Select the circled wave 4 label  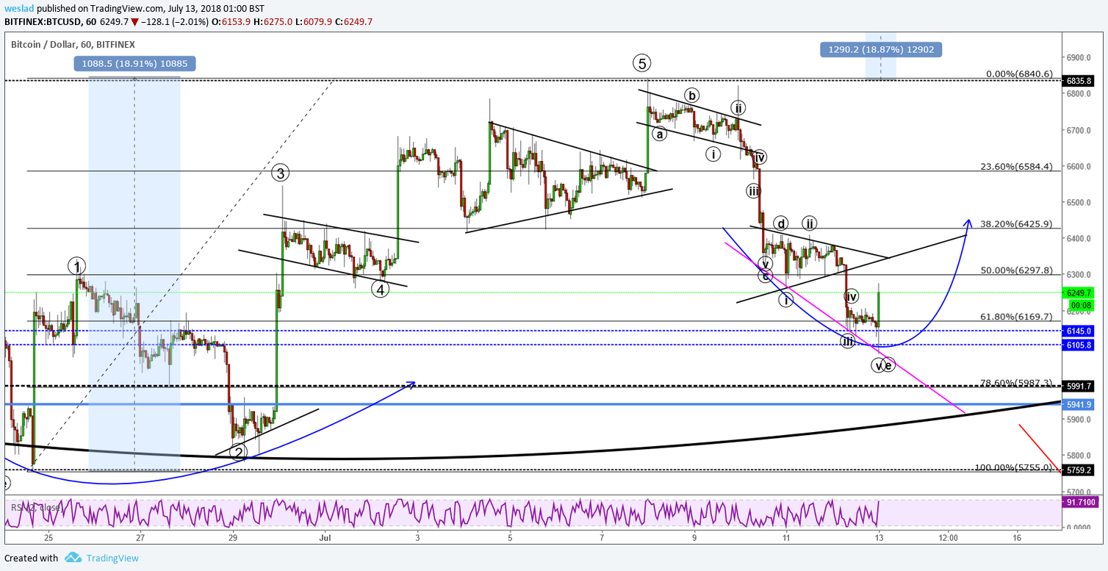click(380, 289)
